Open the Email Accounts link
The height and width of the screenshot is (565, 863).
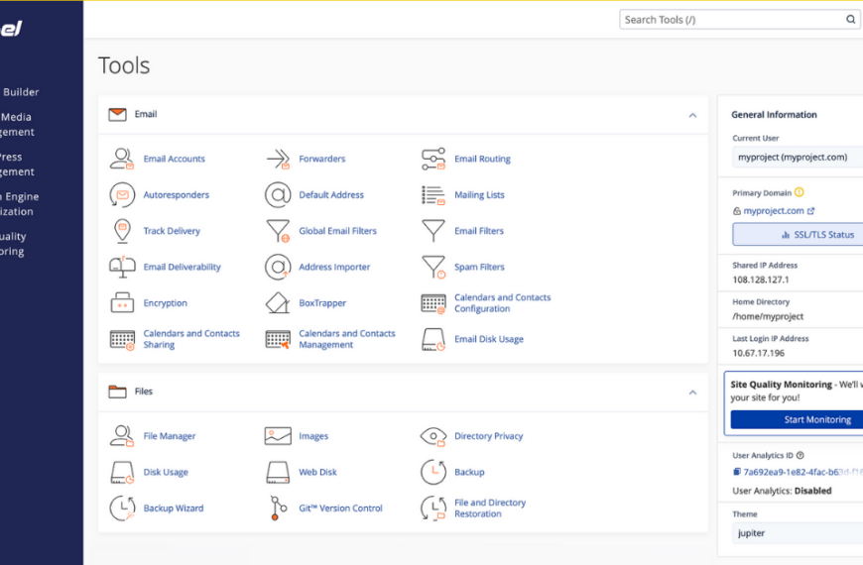174,159
